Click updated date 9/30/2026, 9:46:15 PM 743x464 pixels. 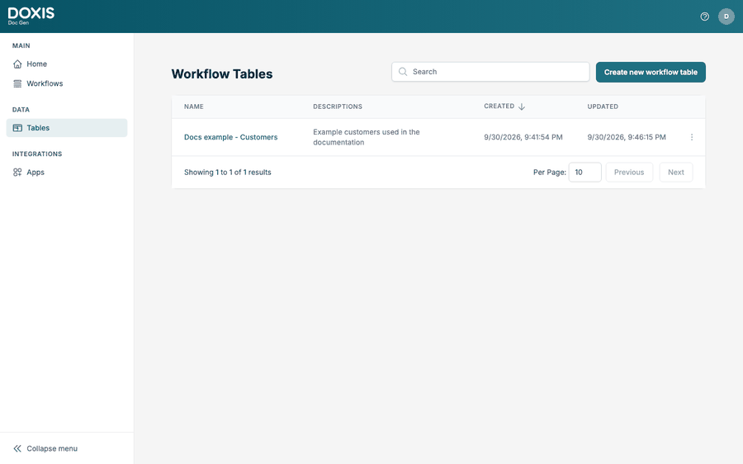point(627,137)
